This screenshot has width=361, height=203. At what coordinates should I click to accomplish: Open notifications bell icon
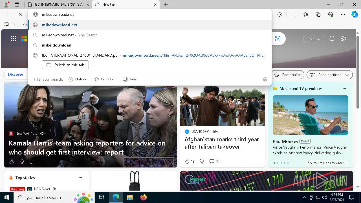tap(332, 39)
